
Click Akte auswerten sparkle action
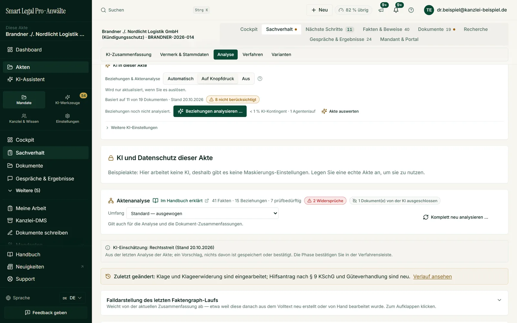pos(340,111)
